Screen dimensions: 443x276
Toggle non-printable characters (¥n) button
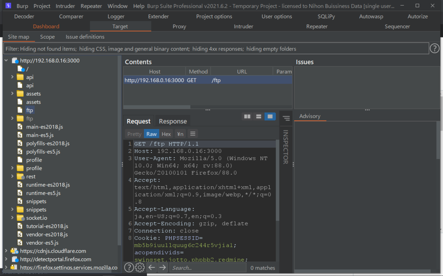point(180,134)
